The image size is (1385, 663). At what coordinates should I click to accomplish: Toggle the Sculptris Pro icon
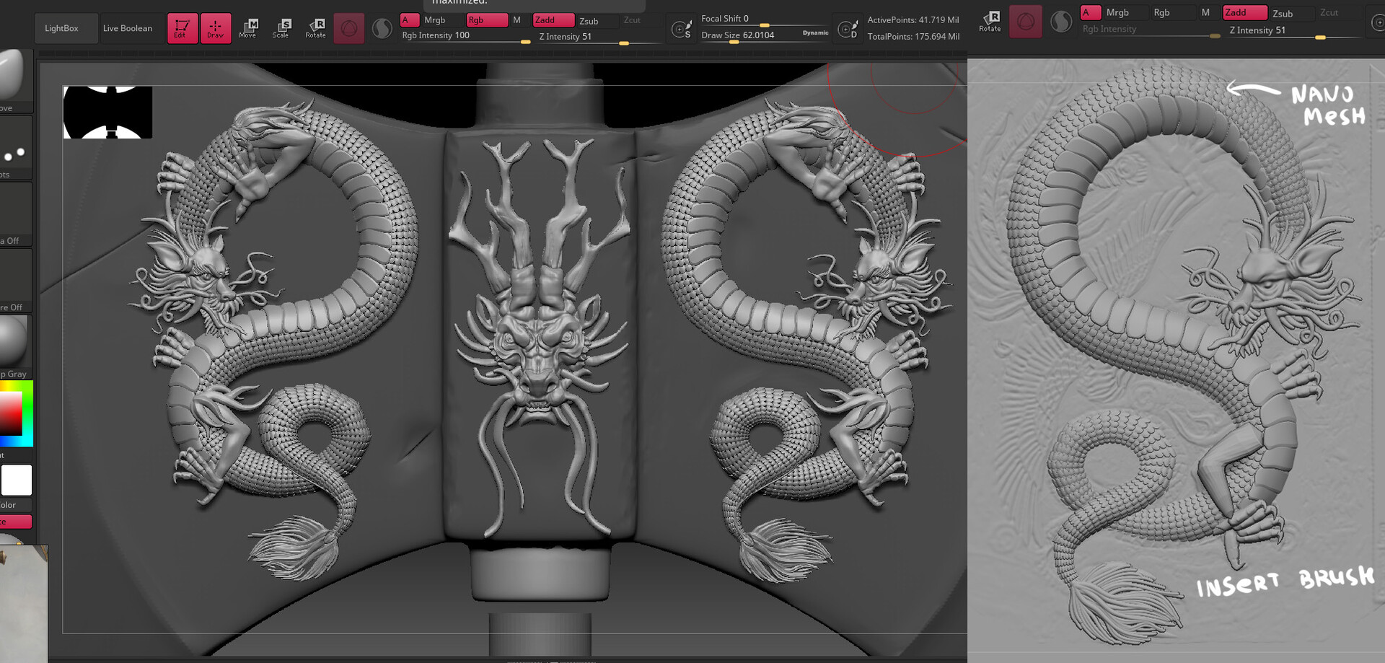click(x=349, y=27)
